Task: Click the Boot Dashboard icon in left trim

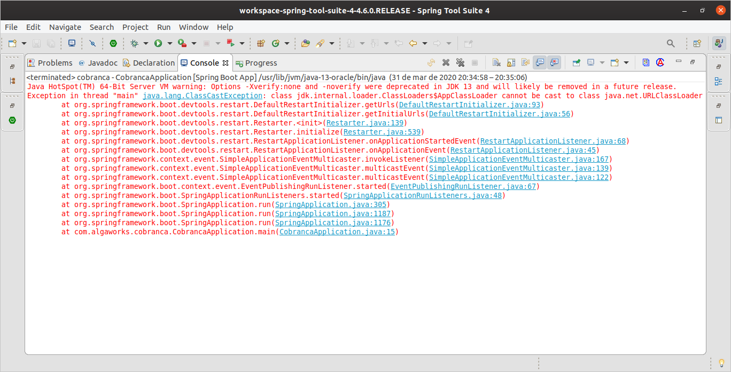Action: click(12, 120)
